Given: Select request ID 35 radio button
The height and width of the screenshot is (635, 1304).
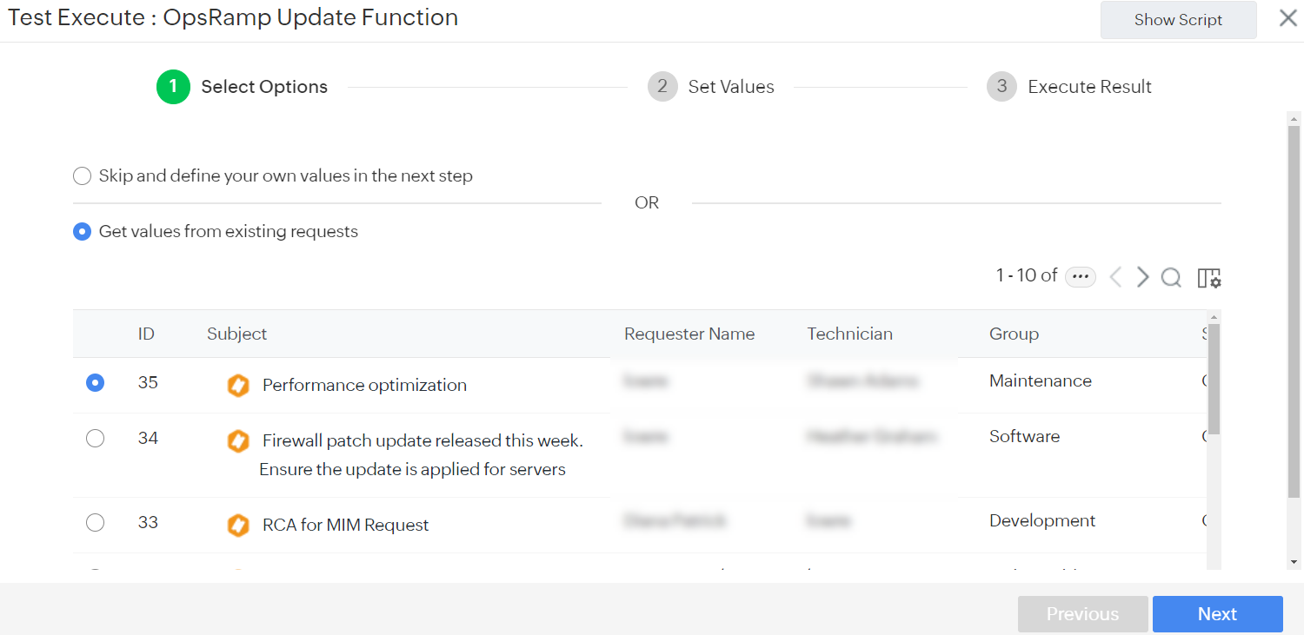Looking at the screenshot, I should click(96, 383).
